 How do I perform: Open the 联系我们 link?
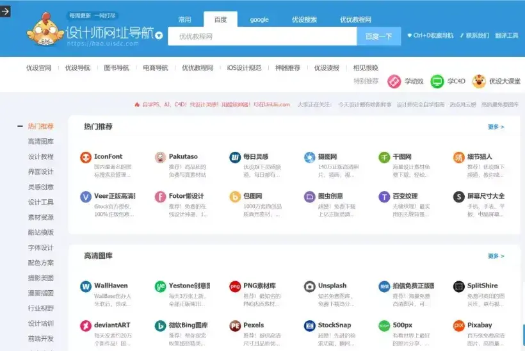pos(475,35)
